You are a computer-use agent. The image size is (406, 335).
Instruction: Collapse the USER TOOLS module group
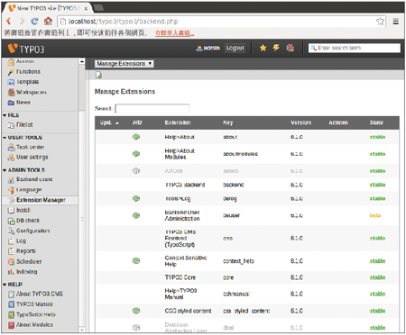pos(5,138)
